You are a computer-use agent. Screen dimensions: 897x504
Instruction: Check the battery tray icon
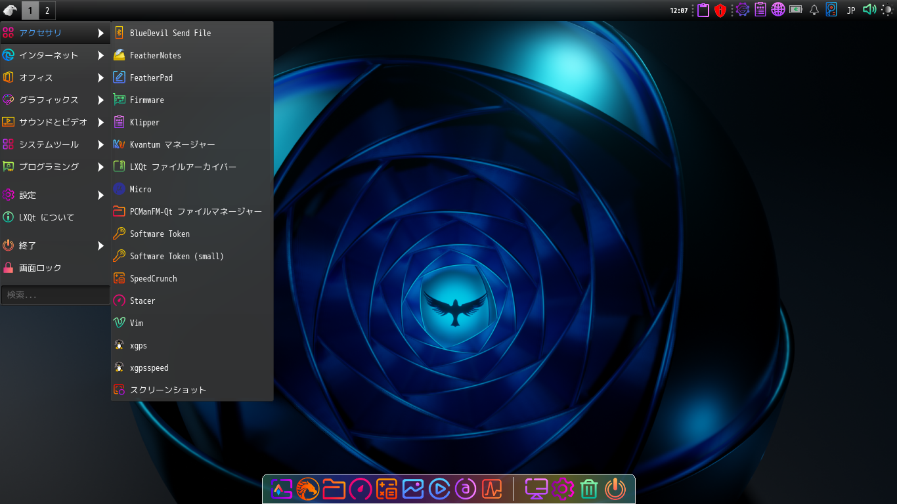tap(796, 10)
